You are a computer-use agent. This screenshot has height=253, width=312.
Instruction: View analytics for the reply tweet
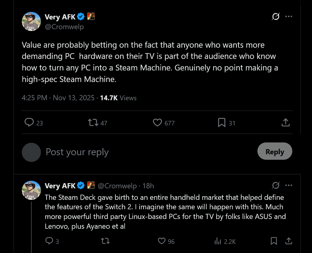[218, 241]
